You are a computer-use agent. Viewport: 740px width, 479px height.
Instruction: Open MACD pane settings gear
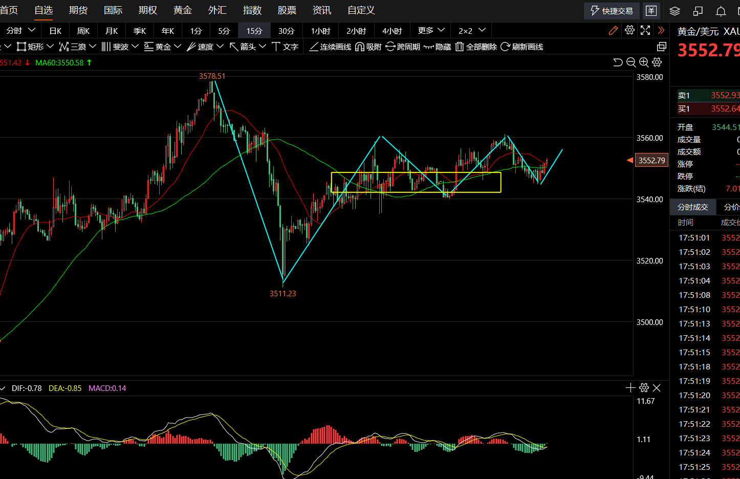pos(644,388)
